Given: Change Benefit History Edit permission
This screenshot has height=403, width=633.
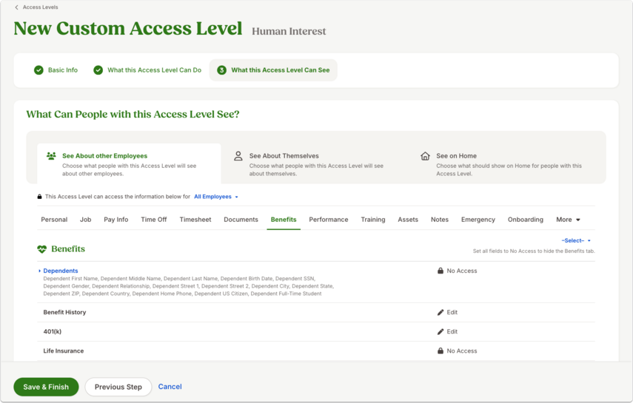Looking at the screenshot, I should (447, 313).
